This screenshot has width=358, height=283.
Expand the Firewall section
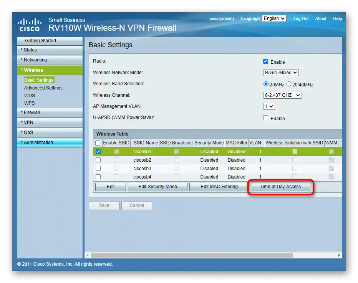coord(50,112)
